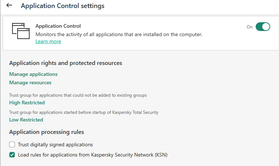Click the Application Control card heading

[x=58, y=26]
